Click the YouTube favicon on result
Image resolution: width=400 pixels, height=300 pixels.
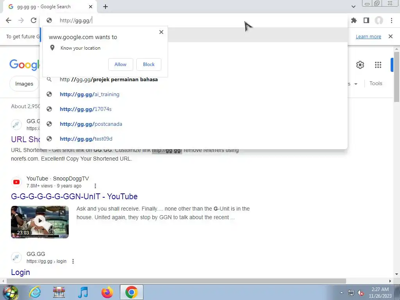point(16,182)
